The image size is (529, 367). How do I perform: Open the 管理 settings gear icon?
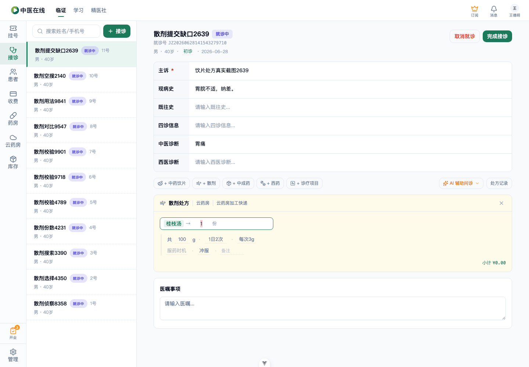tap(13, 356)
